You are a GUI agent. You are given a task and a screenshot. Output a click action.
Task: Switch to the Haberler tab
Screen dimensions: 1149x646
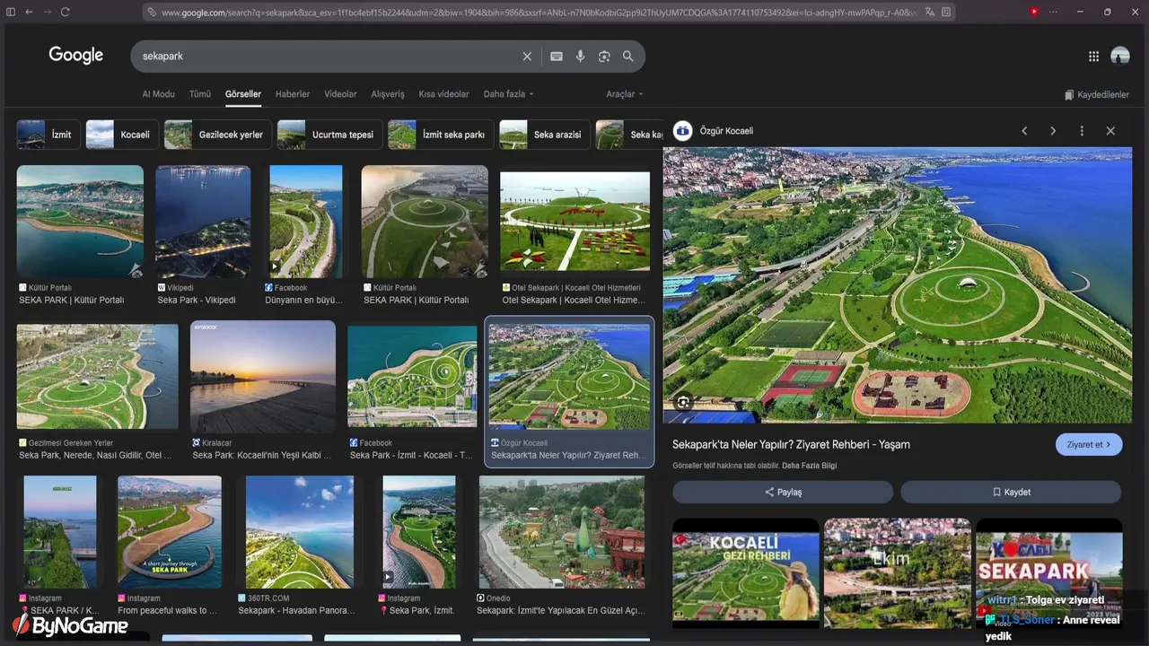pyautogui.click(x=293, y=94)
